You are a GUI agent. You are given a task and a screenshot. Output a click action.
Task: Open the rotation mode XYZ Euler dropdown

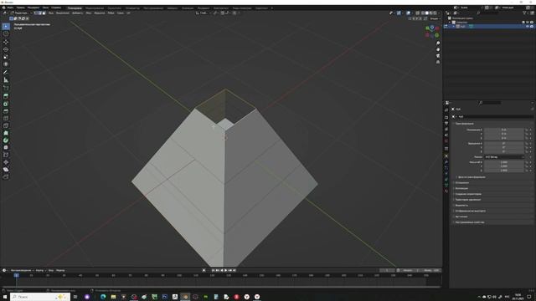(x=504, y=157)
